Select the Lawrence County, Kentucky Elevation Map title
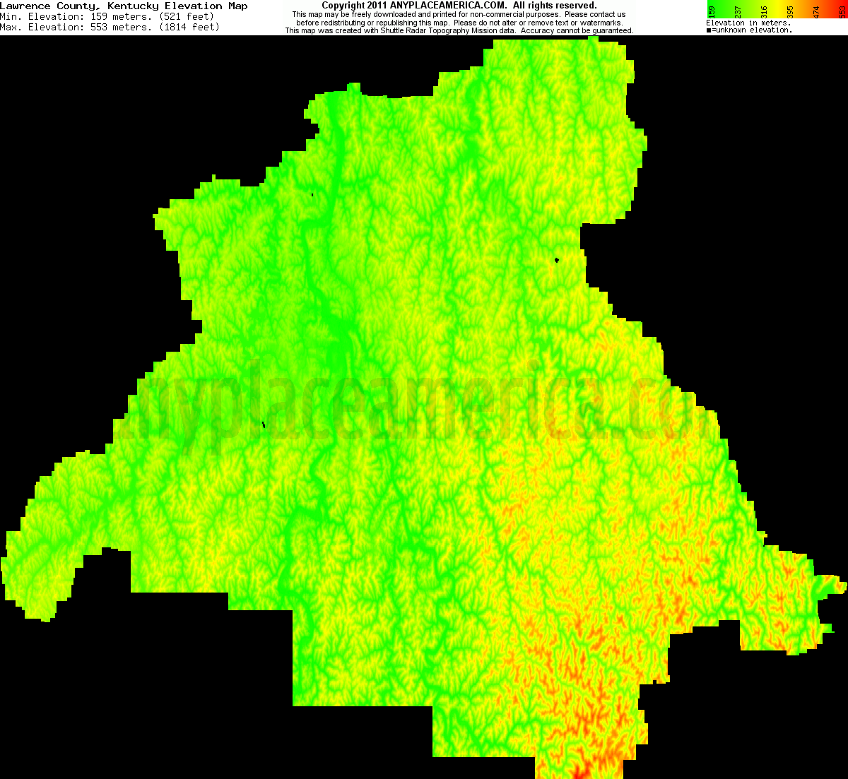The width and height of the screenshot is (848, 779). 124,6
